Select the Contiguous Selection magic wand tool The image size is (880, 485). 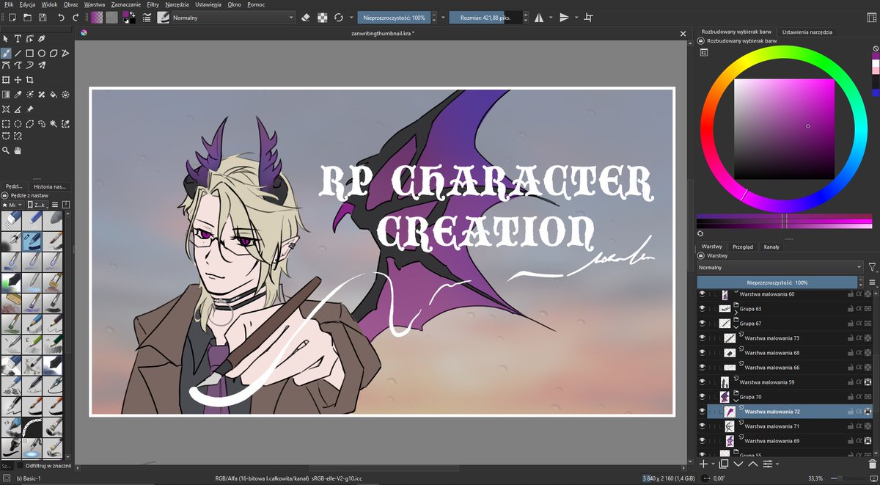point(54,124)
